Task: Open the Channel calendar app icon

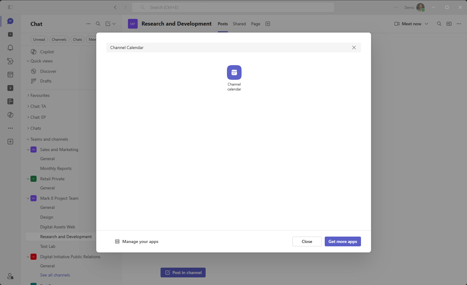Action: (x=234, y=72)
